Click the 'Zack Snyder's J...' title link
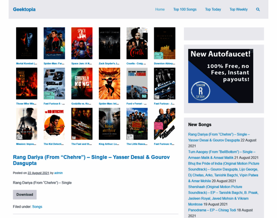This screenshot has height=218, width=277. coord(109,63)
